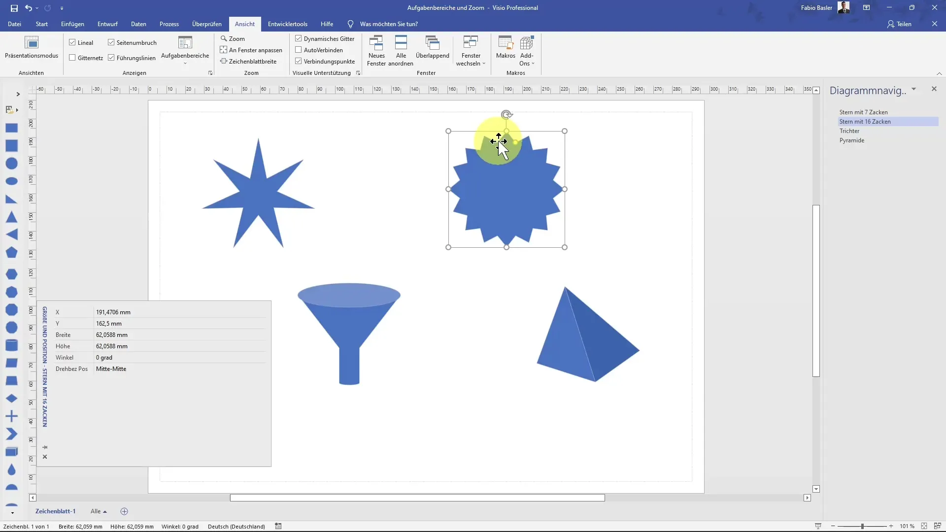The image size is (946, 532).
Task: Open the Fenster wechseln dropdown
Action: click(471, 51)
